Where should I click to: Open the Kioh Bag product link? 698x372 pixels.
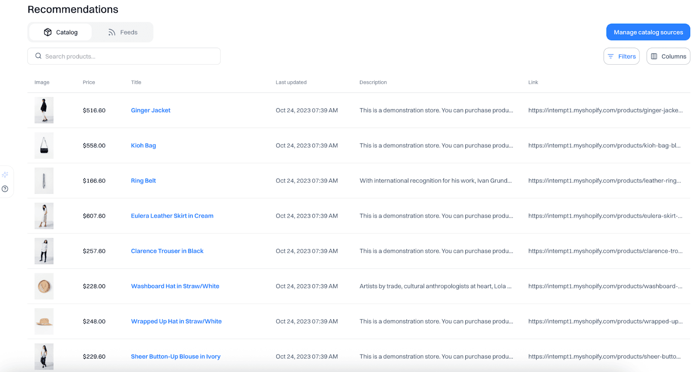143,145
